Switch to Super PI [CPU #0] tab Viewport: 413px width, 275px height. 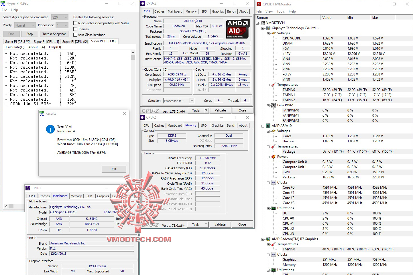pyautogui.click(x=17, y=42)
